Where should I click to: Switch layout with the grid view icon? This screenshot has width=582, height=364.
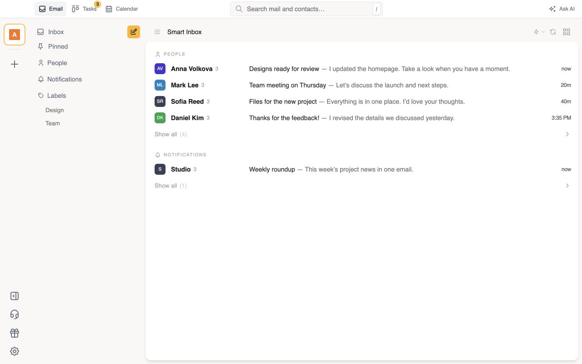coord(567,32)
